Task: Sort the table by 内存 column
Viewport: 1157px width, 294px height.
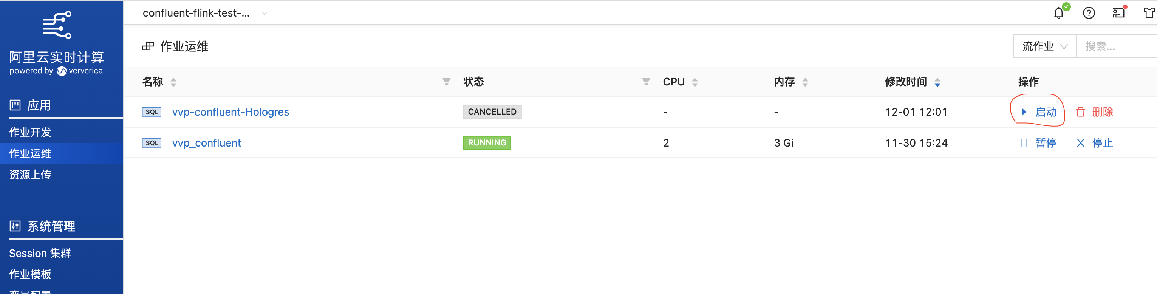Action: click(x=805, y=82)
